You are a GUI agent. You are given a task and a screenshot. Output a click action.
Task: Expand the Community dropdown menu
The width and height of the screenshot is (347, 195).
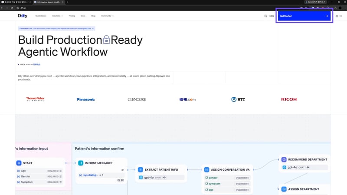(x=108, y=16)
